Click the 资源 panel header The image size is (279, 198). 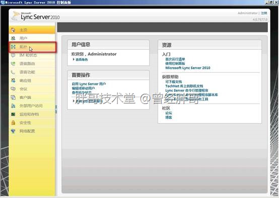[210, 45]
